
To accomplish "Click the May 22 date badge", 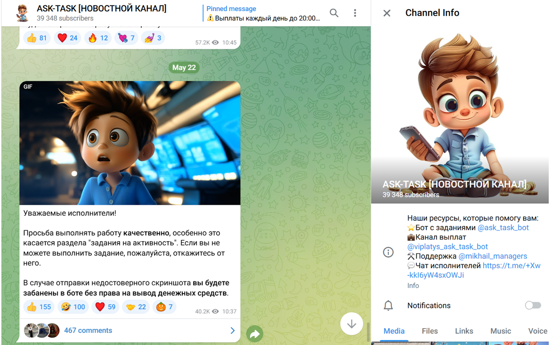I will pos(184,67).
